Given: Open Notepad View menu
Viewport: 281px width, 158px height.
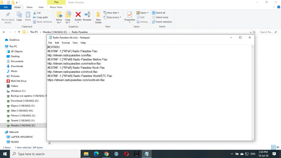Looking at the screenshot, I should 75,43.
